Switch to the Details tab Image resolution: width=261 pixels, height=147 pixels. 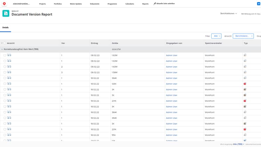pos(6,27)
